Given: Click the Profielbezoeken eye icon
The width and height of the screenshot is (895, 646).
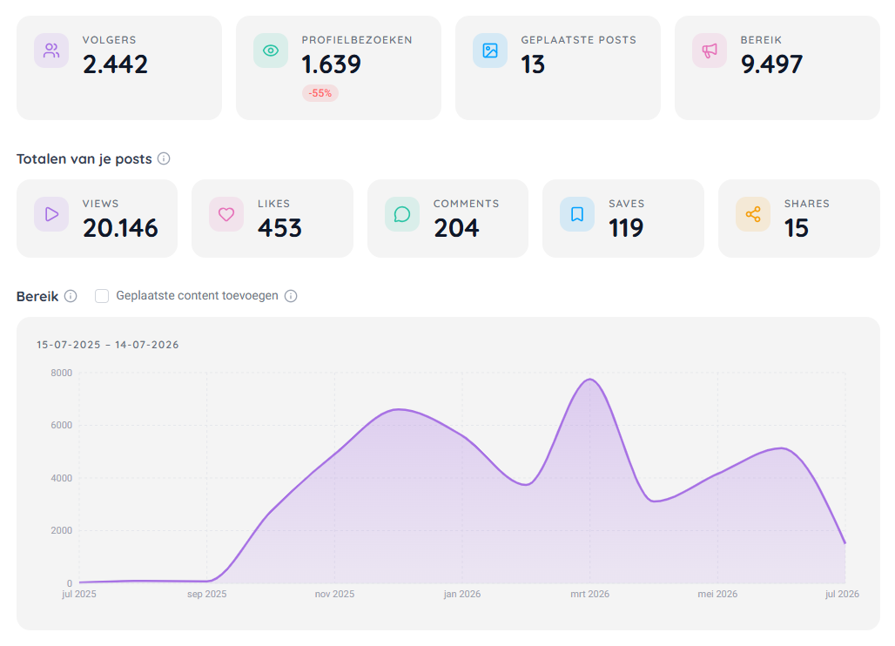Looking at the screenshot, I should point(271,50).
